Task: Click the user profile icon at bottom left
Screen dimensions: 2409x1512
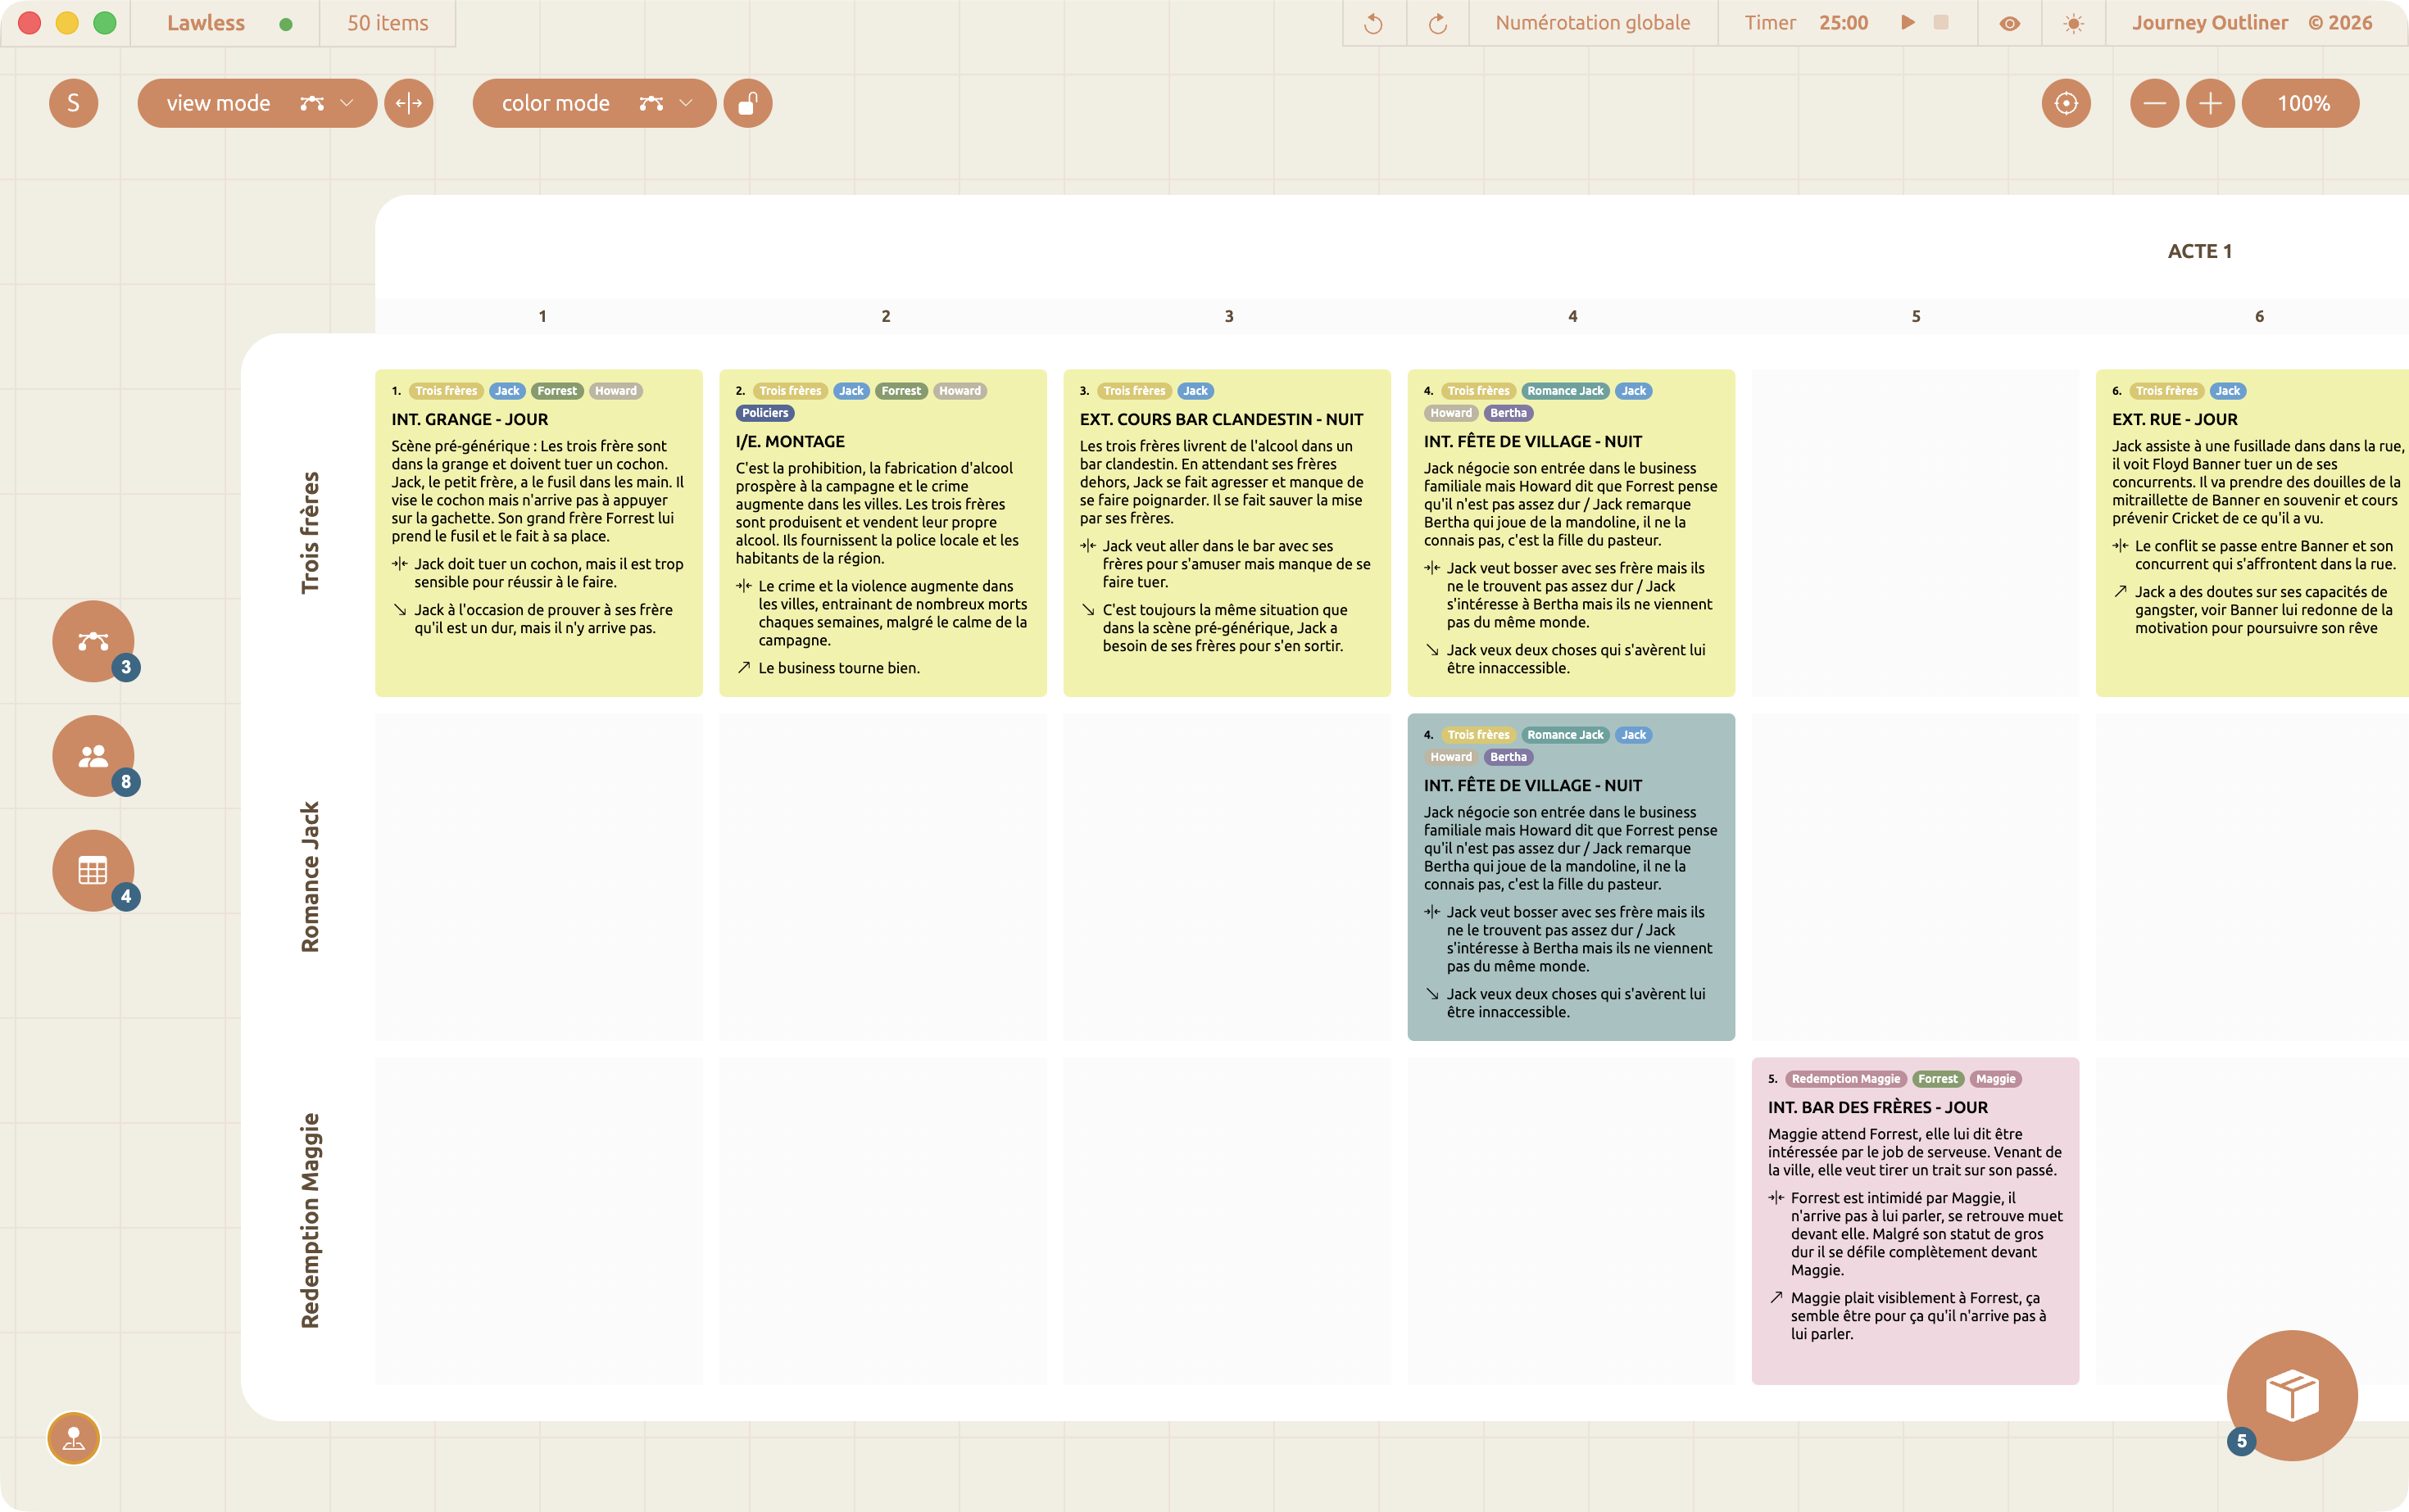Action: pos(74,1438)
